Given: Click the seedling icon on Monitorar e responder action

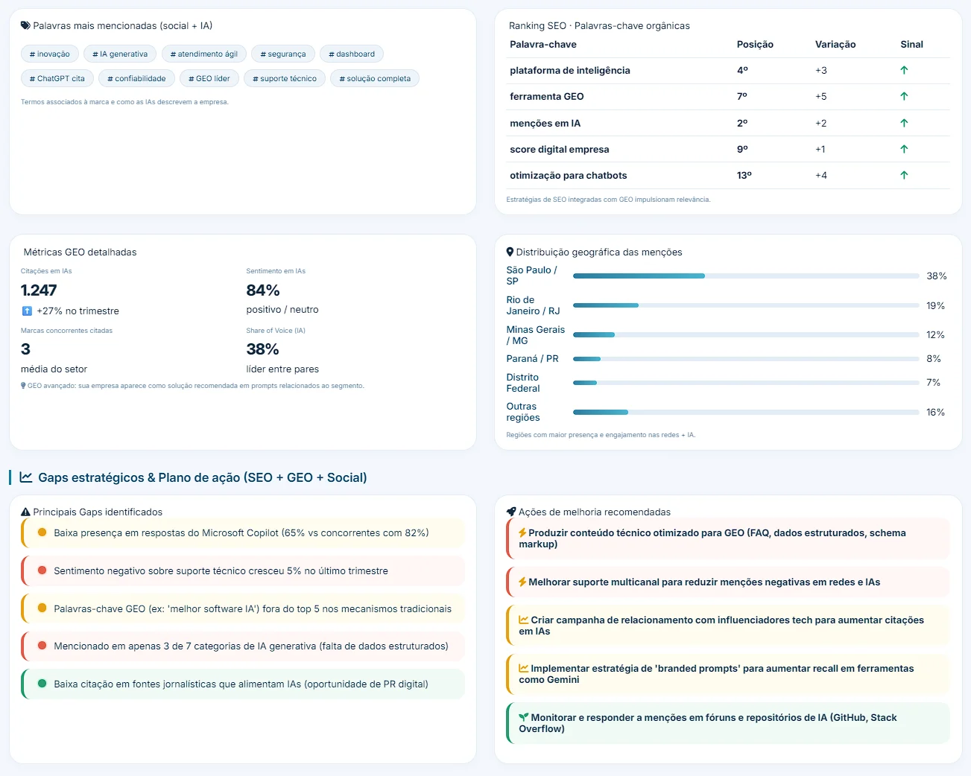Looking at the screenshot, I should tap(524, 718).
